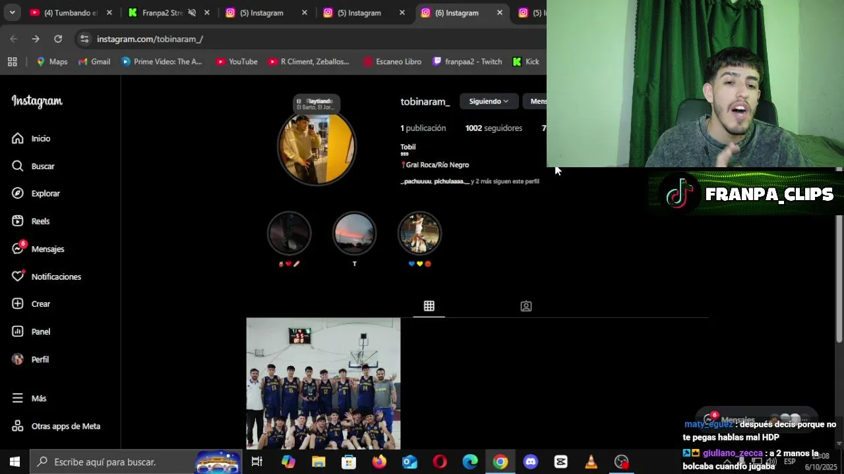The image size is (844, 474).
Task: Close the Tumbando YouTube tab
Action: [x=109, y=13]
